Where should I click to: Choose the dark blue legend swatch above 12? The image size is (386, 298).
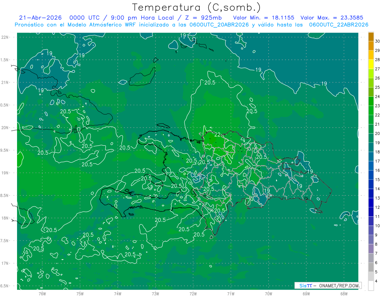coord(371,203)
